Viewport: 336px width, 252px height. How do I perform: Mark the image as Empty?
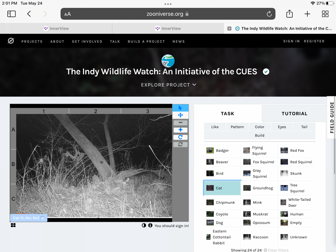pos(297,223)
